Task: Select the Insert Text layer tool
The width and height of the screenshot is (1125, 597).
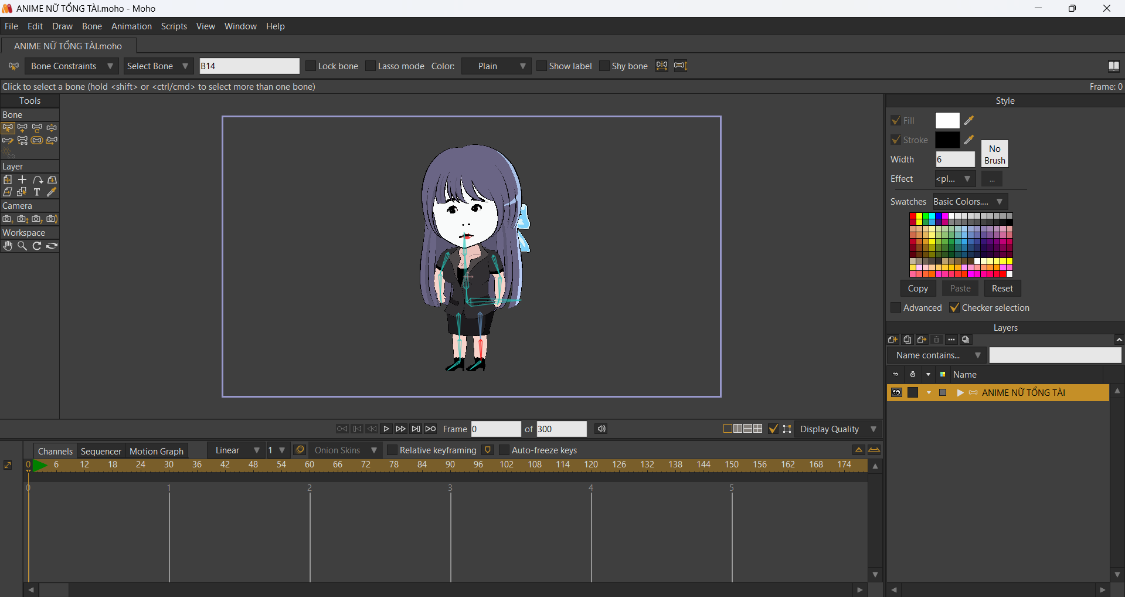Action: pos(37,192)
